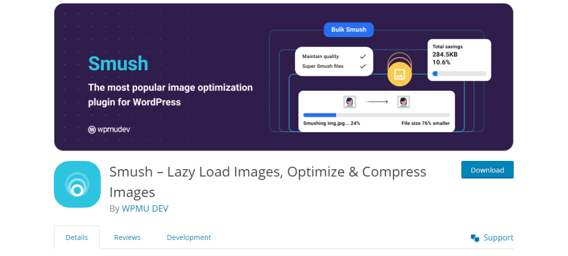Click the Total savings progress bar
The height and width of the screenshot is (256, 568).
459,74
